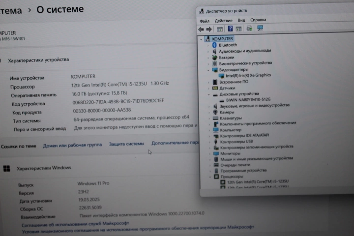Image resolution: width=354 pixels, height=236 pixels.
Task: Select the Intel(R) Iris(R) Xe Graphics device
Action: (x=248, y=76)
